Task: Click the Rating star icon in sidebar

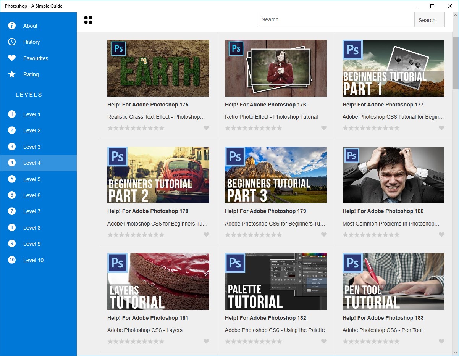Action: point(12,74)
